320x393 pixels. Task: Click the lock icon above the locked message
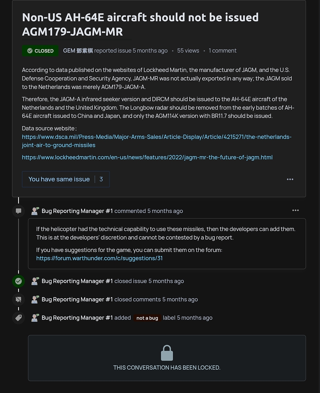click(167, 353)
